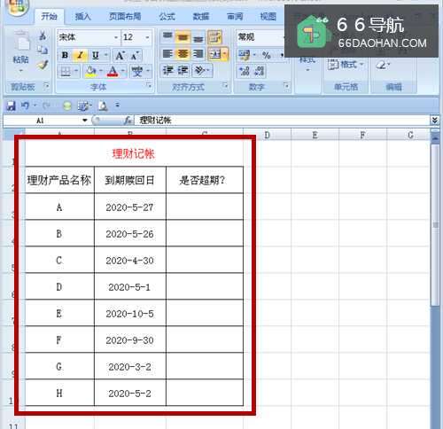This screenshot has height=429, width=443.
Task: Click the Undo arrow icon
Action: click(25, 105)
